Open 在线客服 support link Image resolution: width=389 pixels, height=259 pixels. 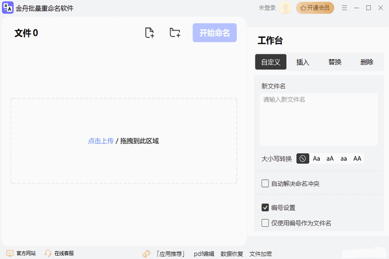click(64, 253)
